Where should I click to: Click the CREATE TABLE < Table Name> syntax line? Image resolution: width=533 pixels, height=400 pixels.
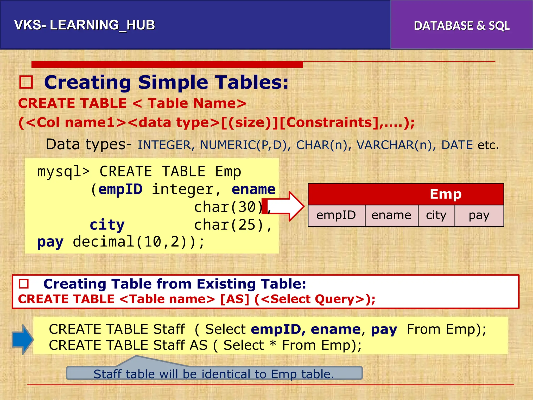[x=132, y=103]
